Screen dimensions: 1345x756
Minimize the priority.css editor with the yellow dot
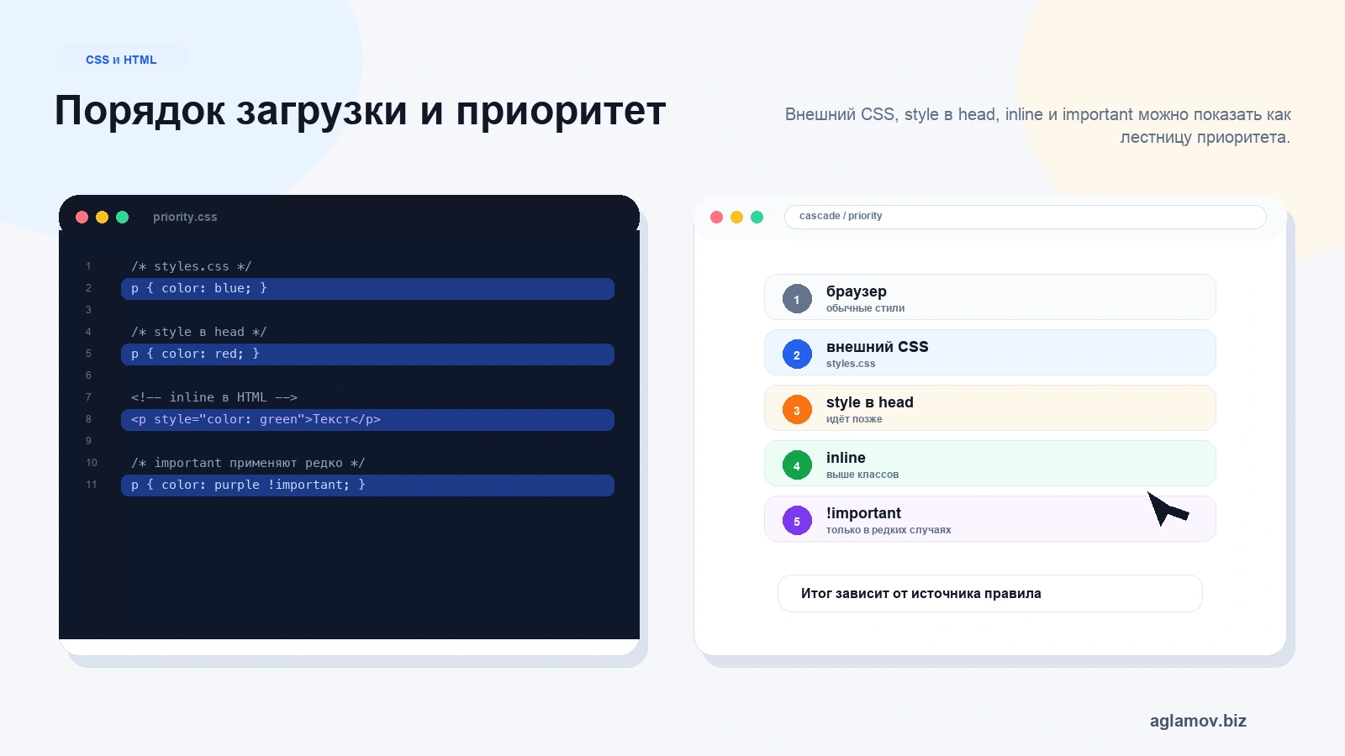[x=102, y=217]
